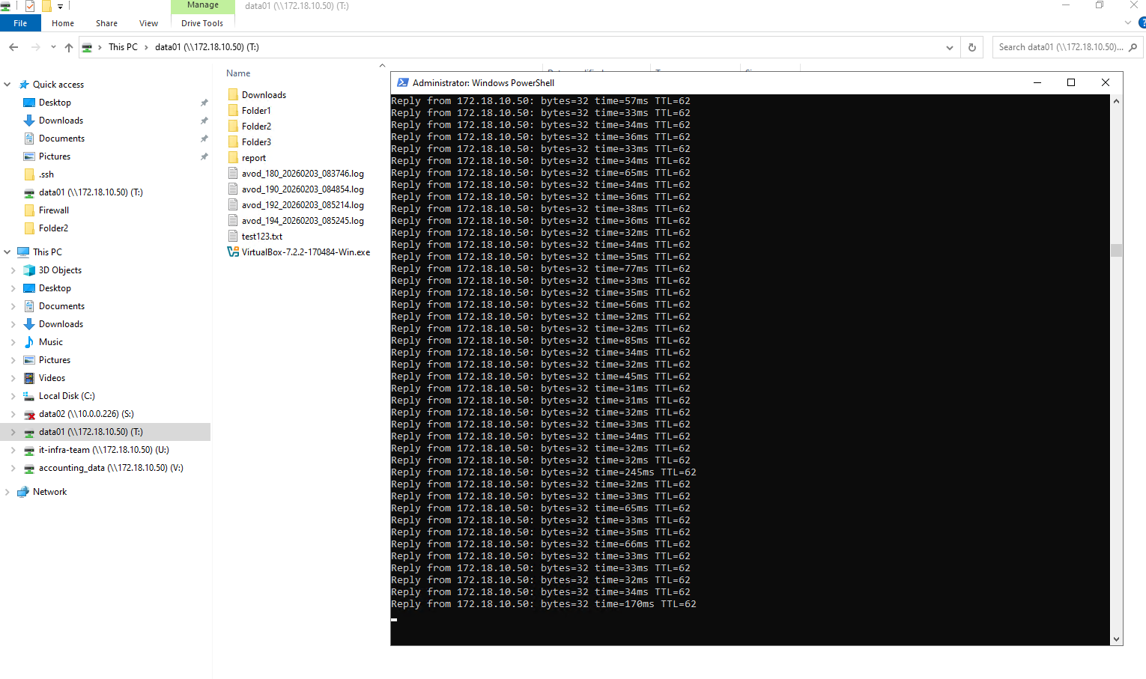Select the report folder

click(x=254, y=158)
